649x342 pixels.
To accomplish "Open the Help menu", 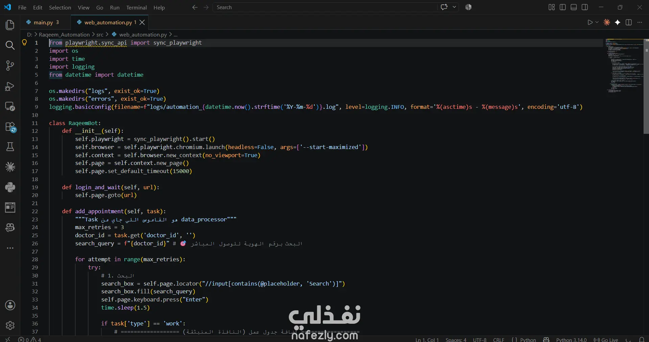I will tap(159, 7).
